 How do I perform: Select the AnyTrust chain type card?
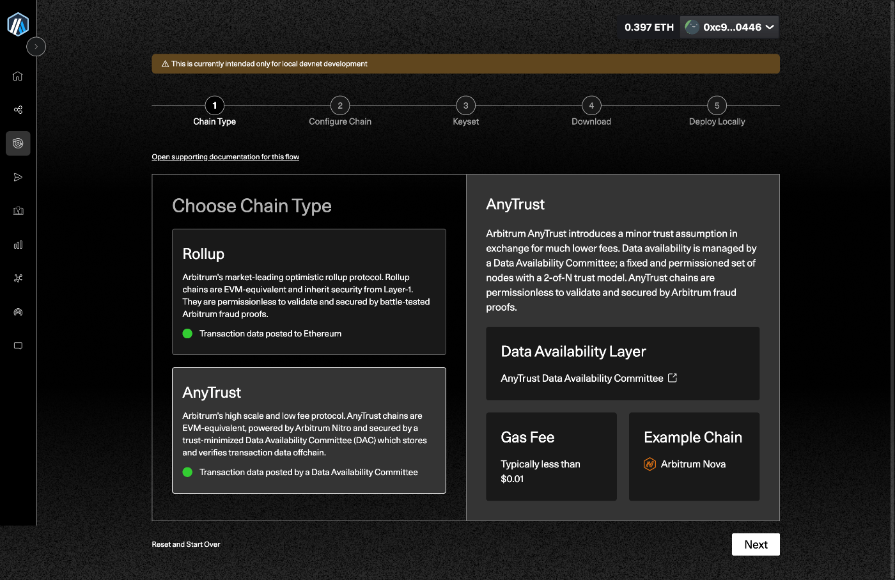309,430
